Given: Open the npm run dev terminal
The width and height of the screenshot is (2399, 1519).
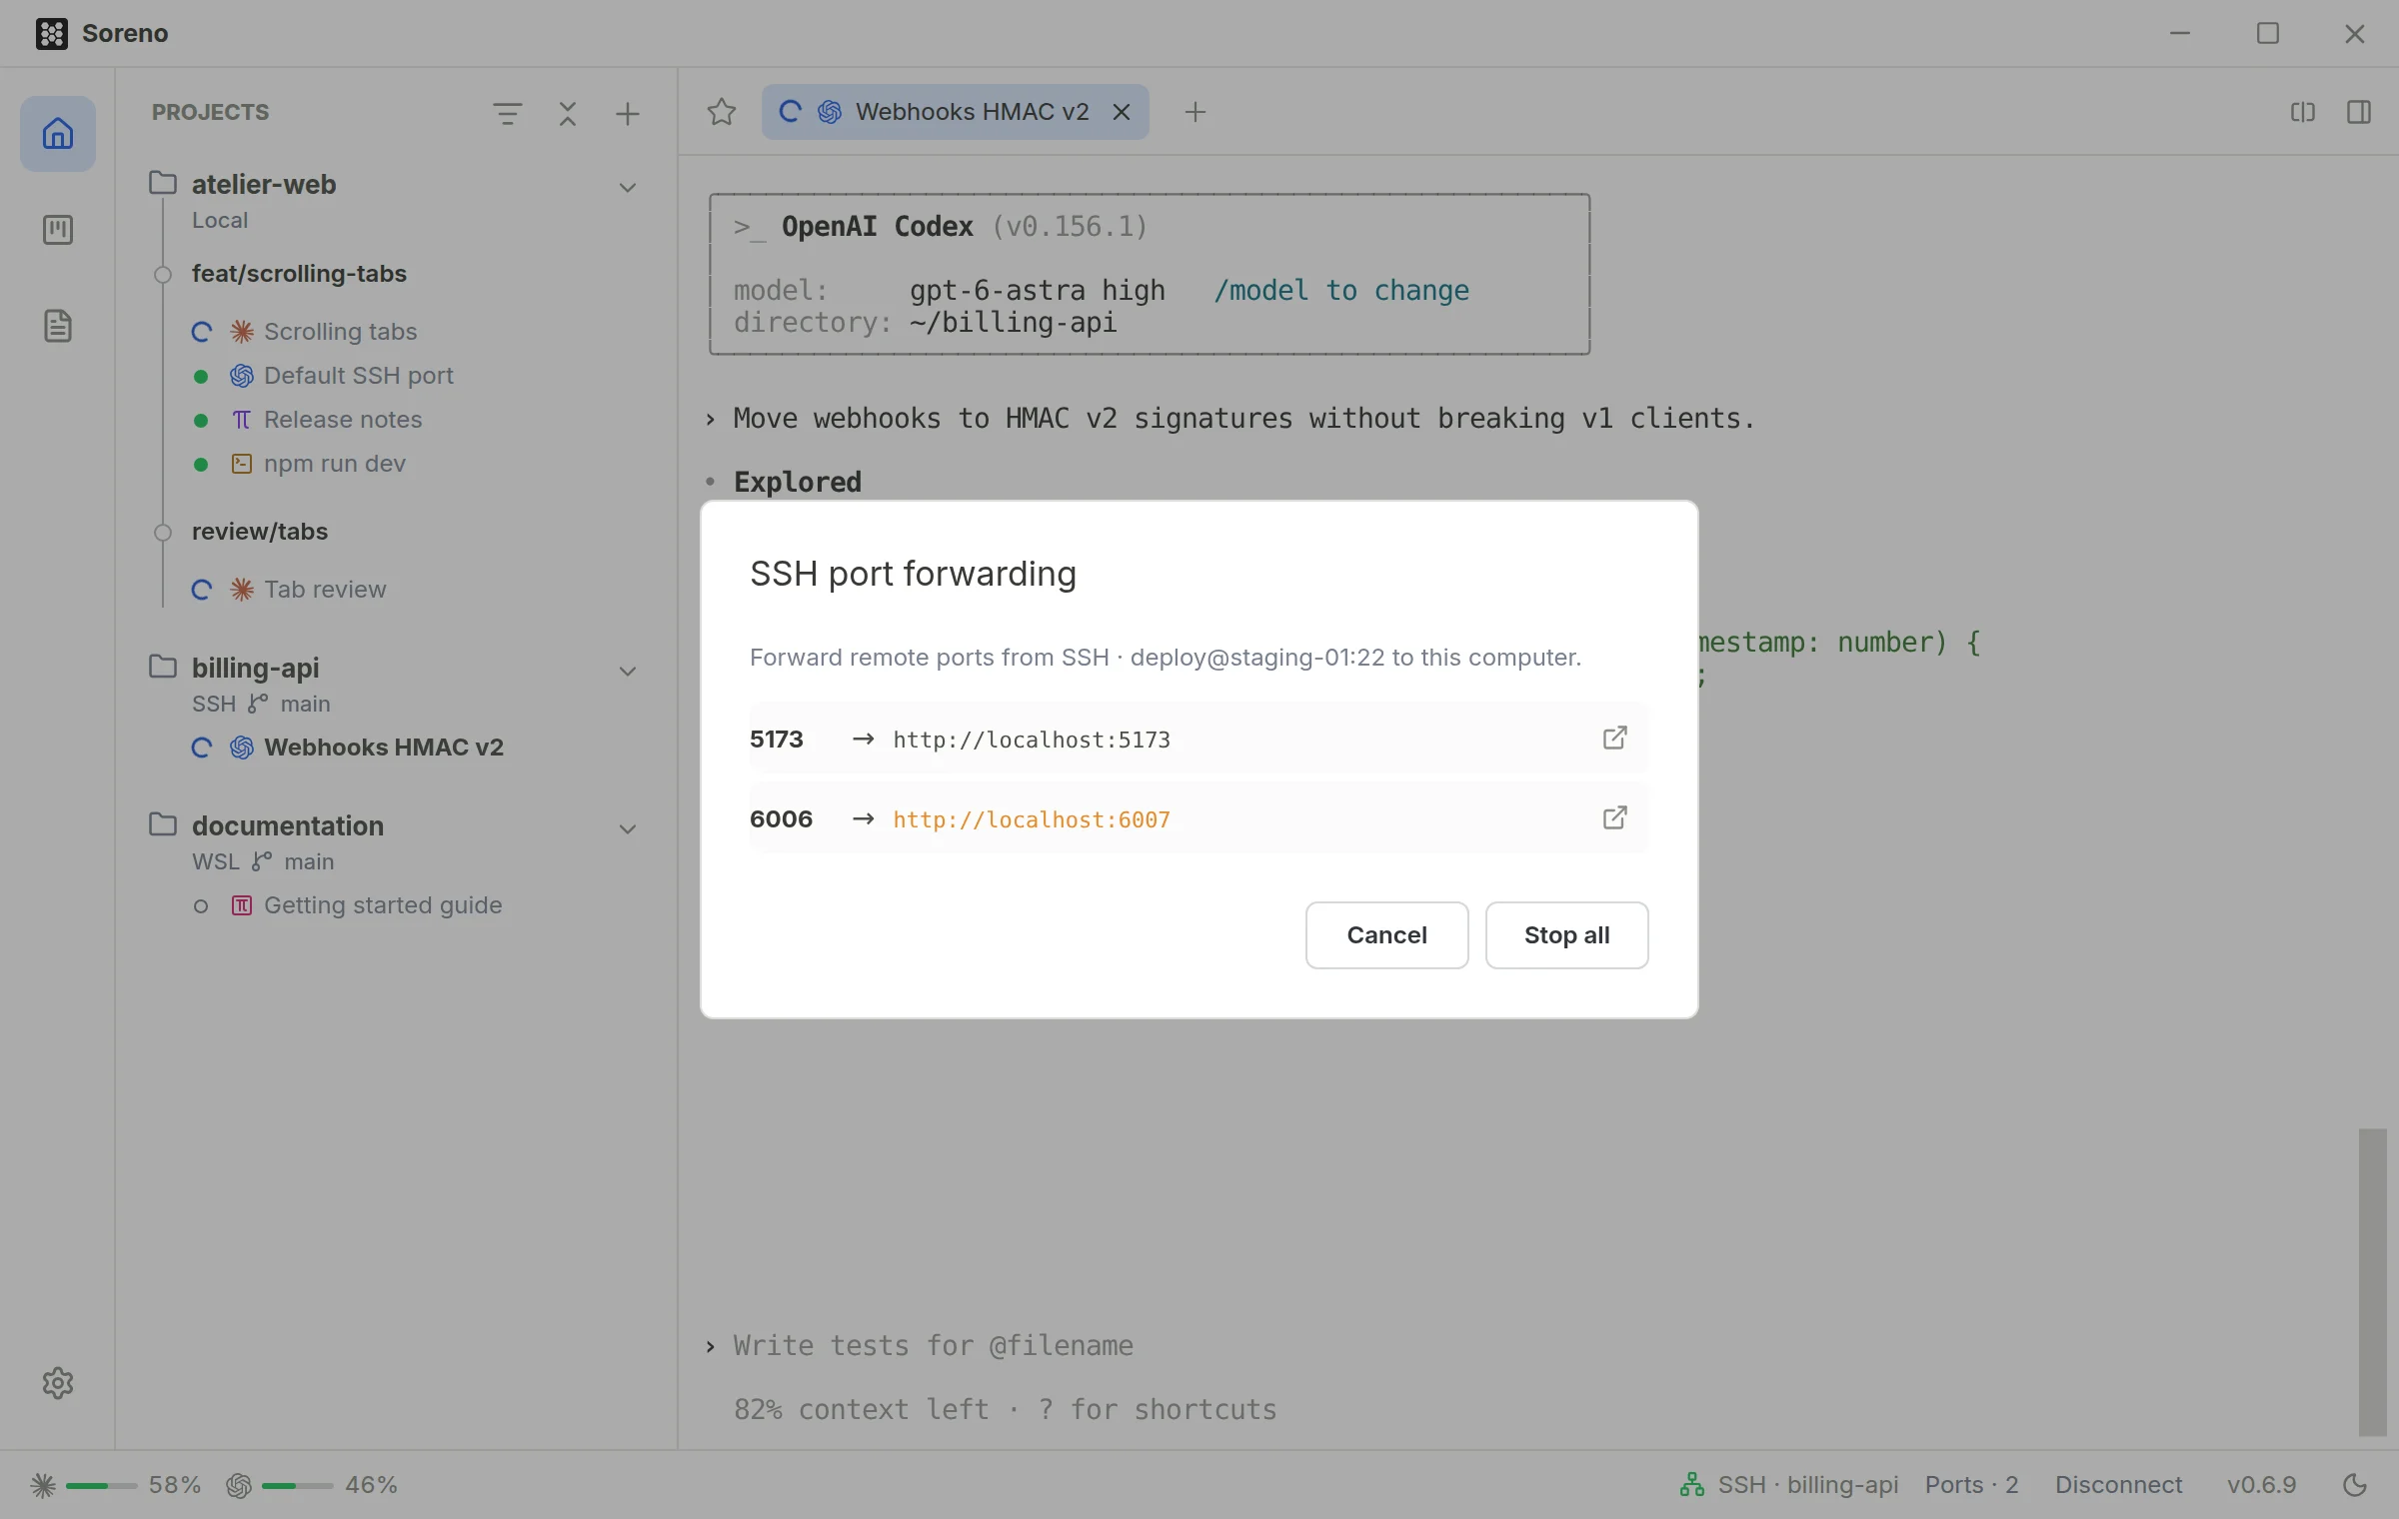Looking at the screenshot, I should pos(334,464).
